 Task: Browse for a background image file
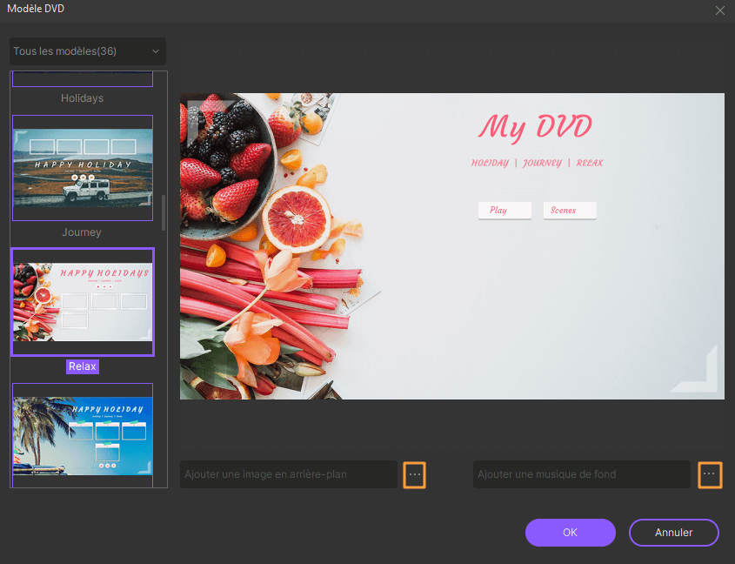(x=415, y=474)
